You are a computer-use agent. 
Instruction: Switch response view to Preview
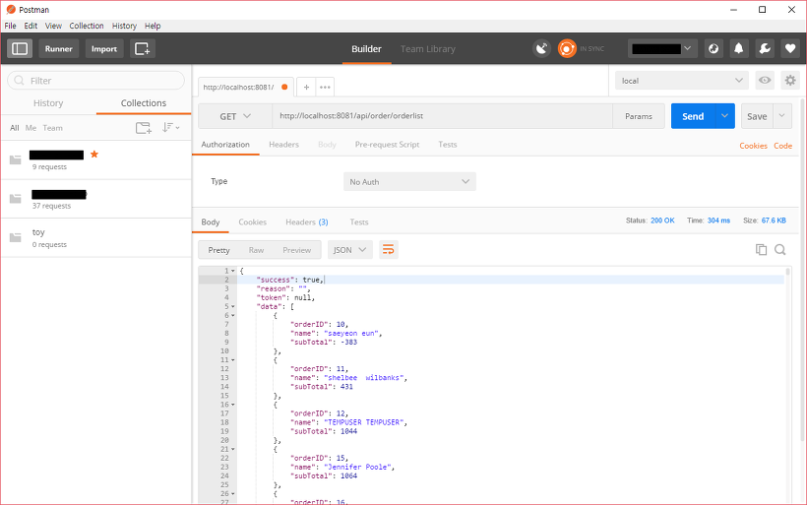(296, 250)
